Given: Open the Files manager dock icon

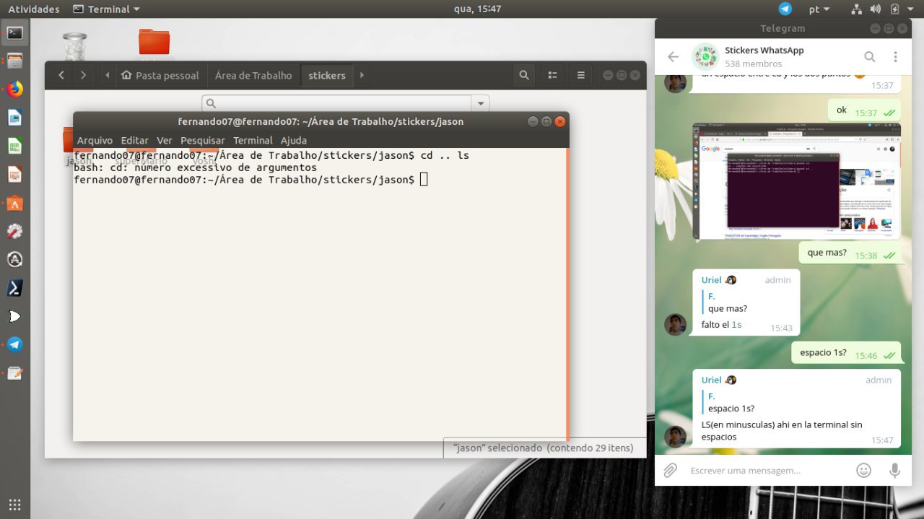Looking at the screenshot, I should 14,61.
